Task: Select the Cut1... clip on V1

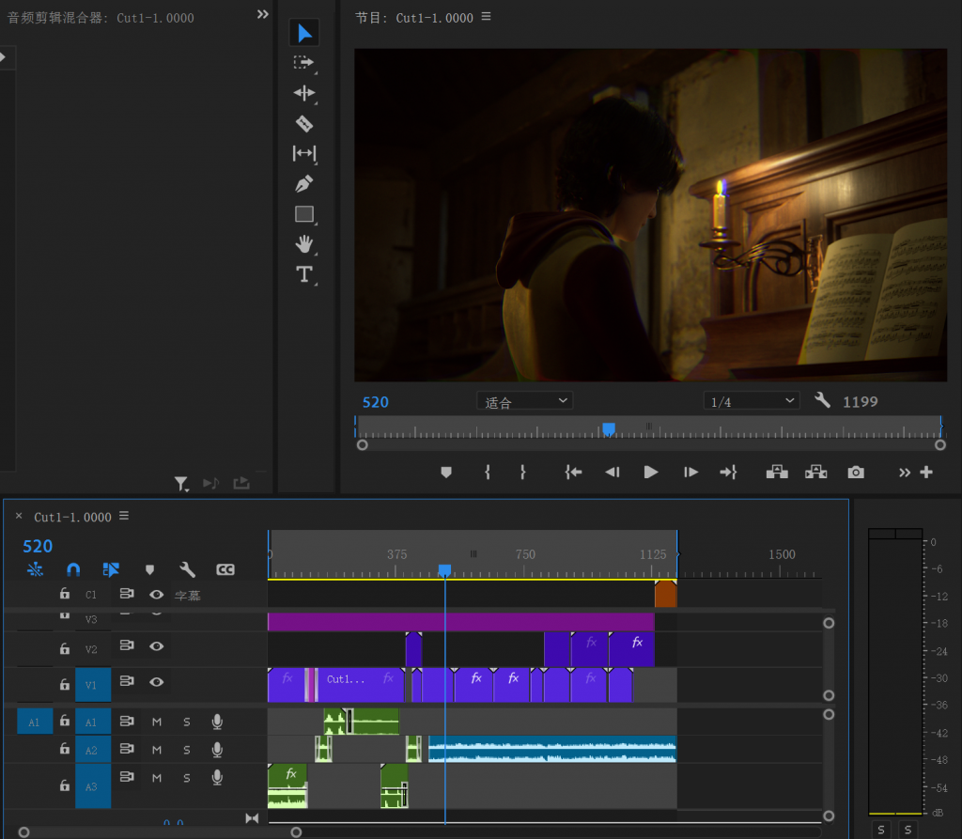Action: [361, 685]
